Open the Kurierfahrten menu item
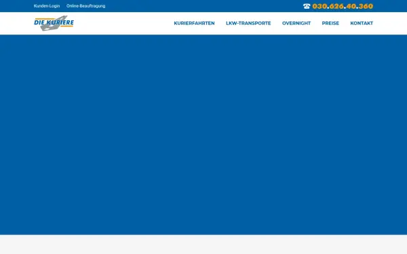This screenshot has width=407, height=254. (194, 23)
